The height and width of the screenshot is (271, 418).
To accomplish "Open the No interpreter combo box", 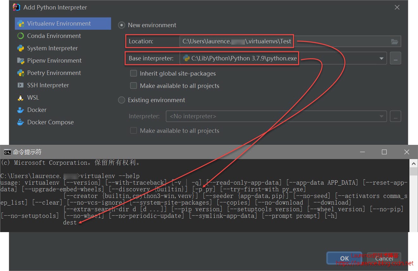I will 276,116.
